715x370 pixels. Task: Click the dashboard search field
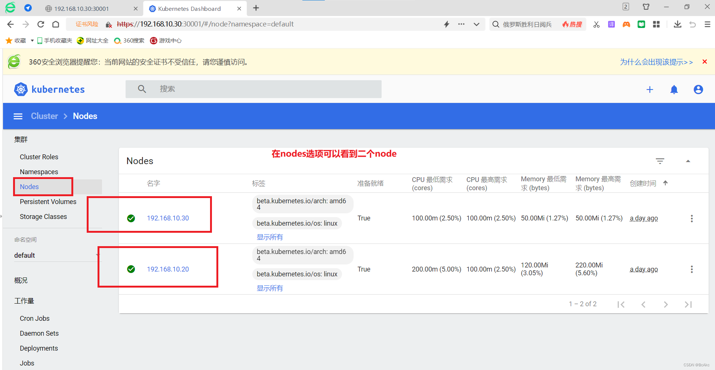253,89
